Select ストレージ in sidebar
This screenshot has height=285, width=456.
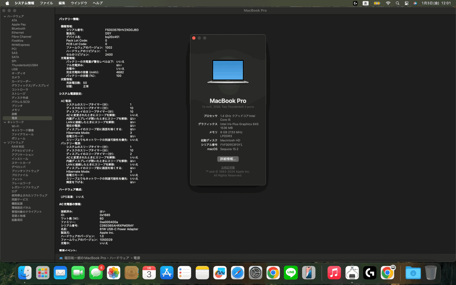19,93
